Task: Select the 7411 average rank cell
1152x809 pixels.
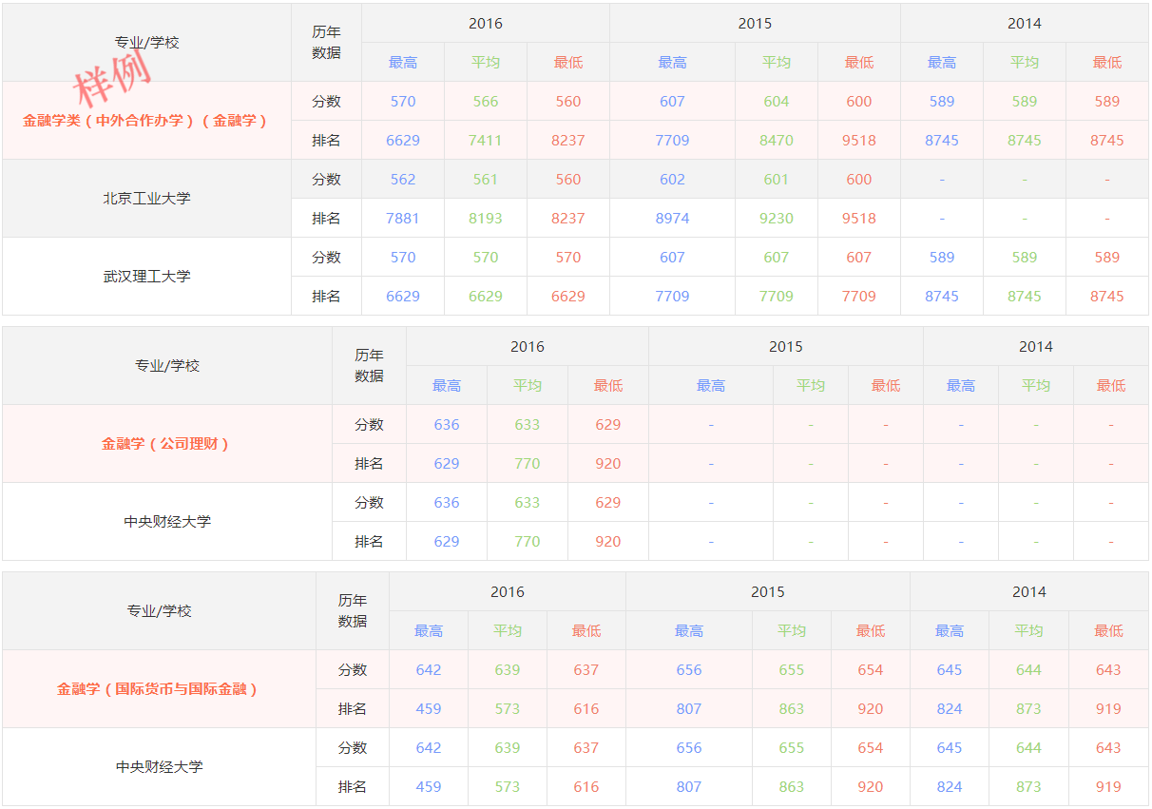Action: click(486, 141)
